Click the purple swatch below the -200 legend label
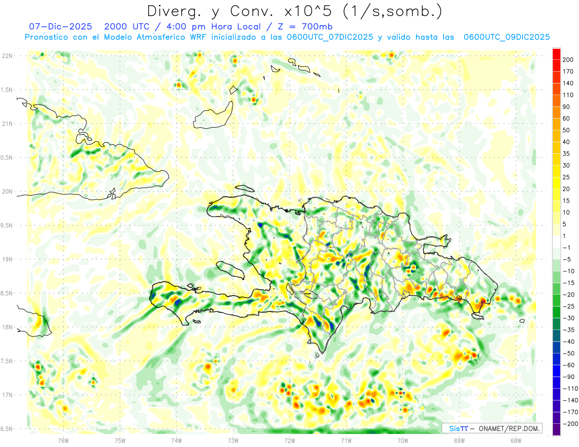This screenshot has width=579, height=447. click(x=556, y=430)
